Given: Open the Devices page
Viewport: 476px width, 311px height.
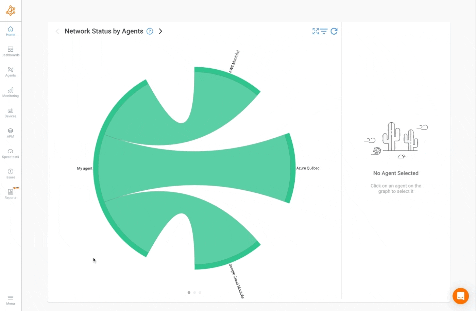Looking at the screenshot, I should [10, 113].
